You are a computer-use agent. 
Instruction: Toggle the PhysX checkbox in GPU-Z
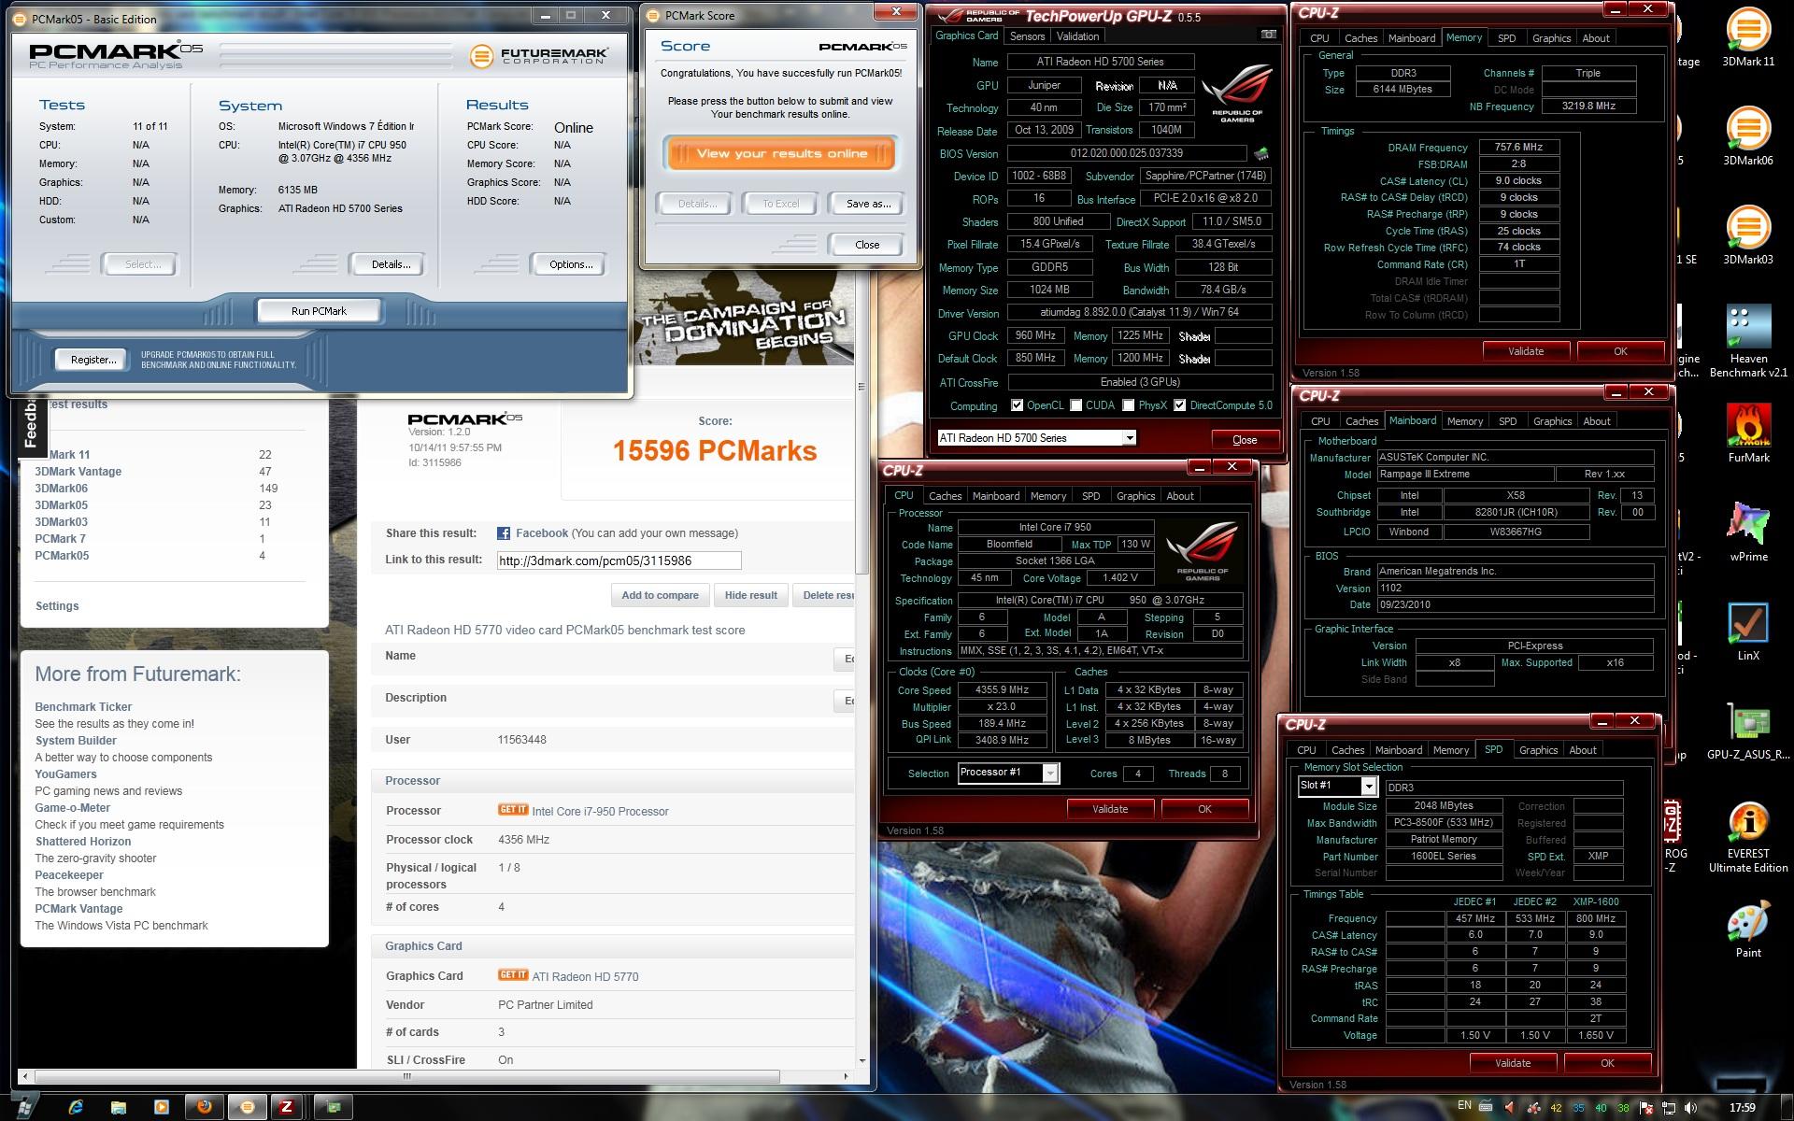click(1129, 405)
